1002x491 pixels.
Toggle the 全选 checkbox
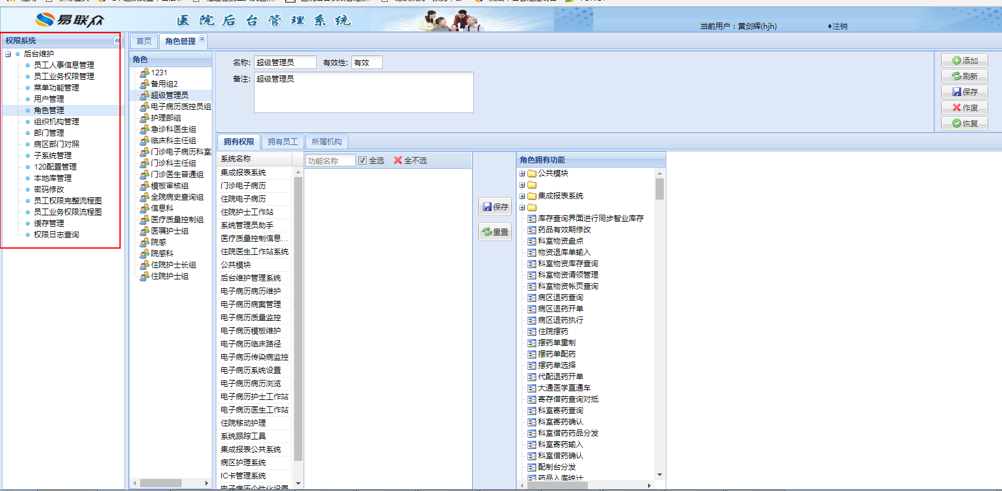point(362,161)
